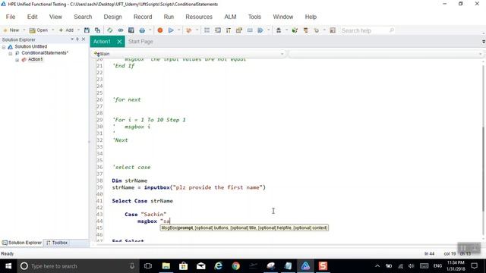
Task: Open Microsoft Edge from the taskbar
Action: (218, 266)
